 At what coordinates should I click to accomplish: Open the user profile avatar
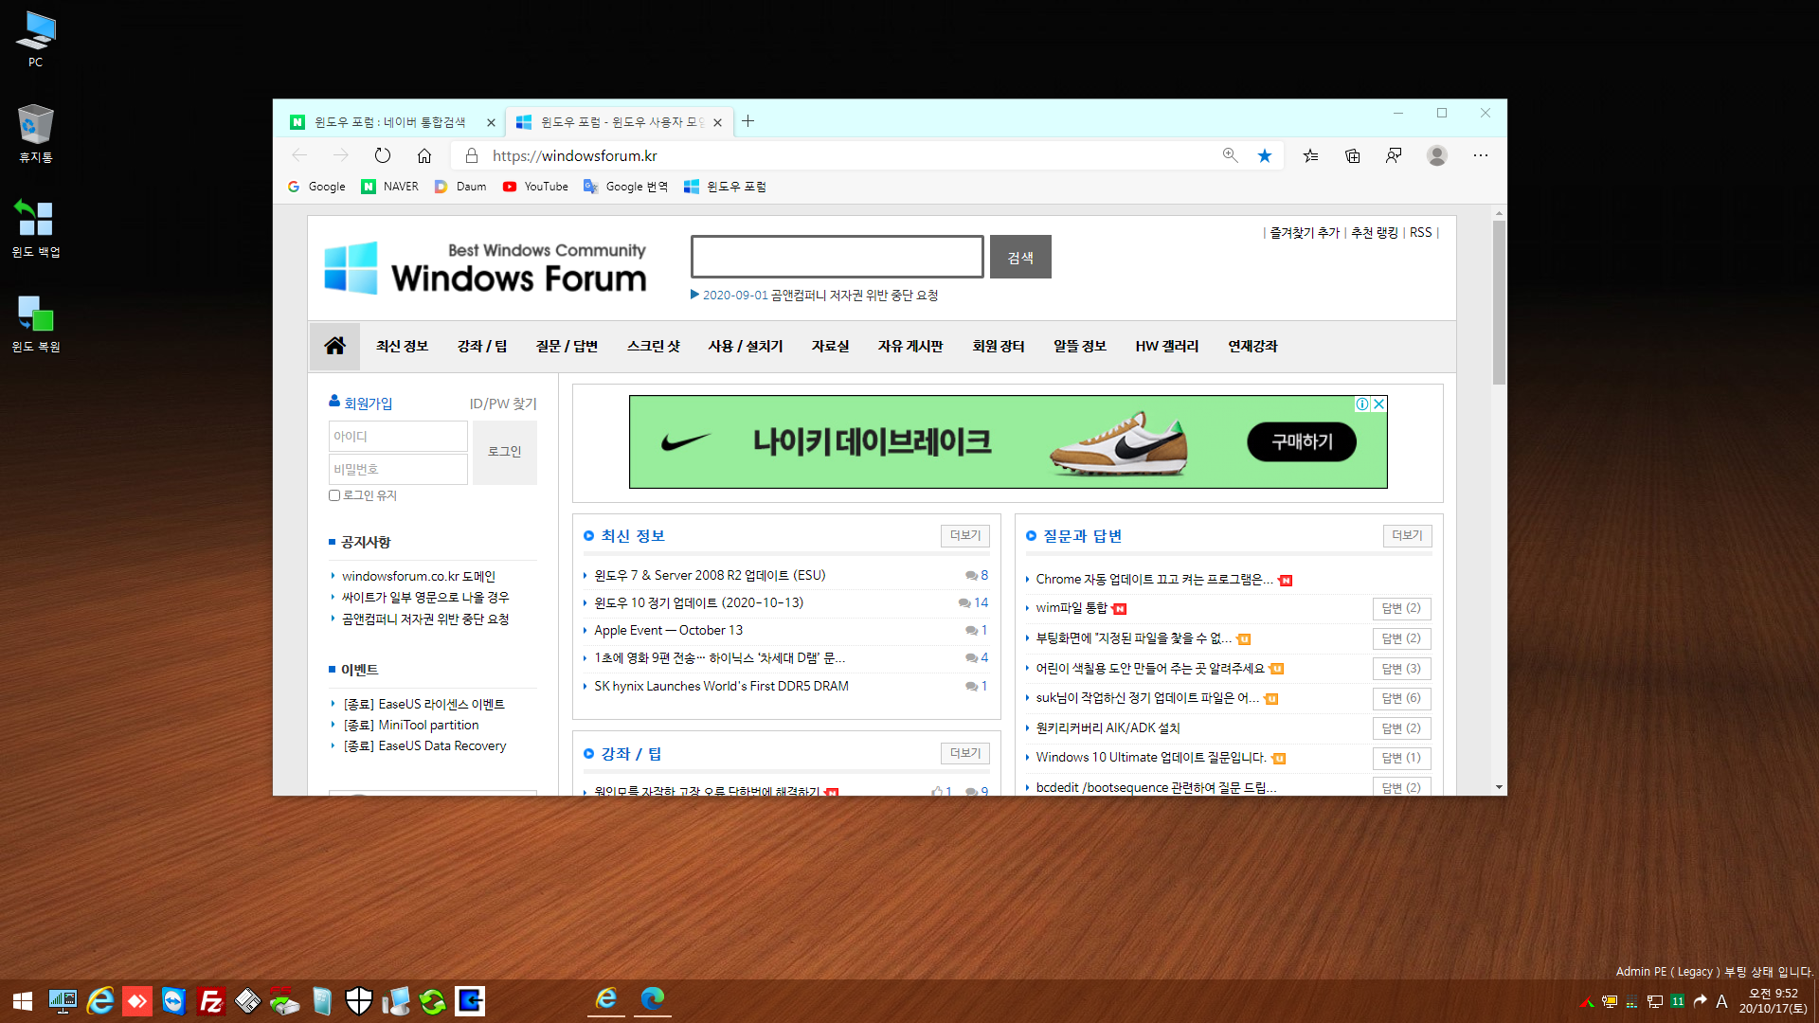1437,155
